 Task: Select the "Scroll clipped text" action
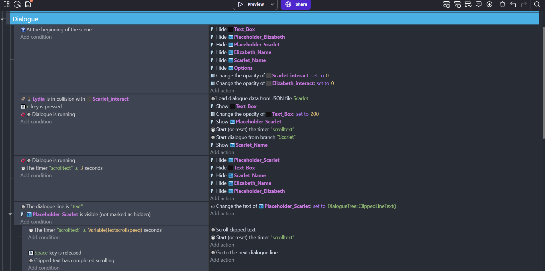(233, 230)
